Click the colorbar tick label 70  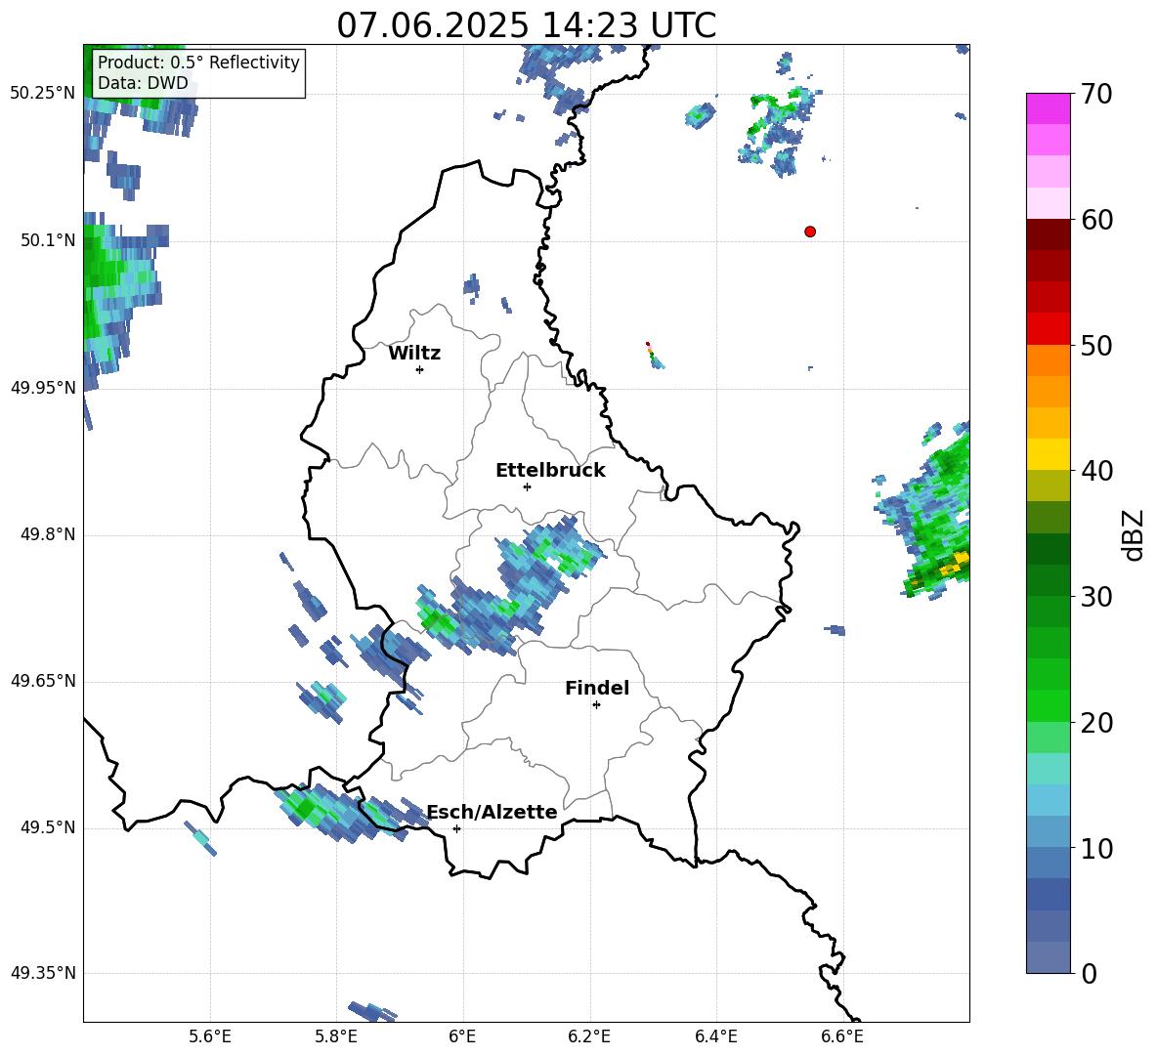pos(1096,94)
